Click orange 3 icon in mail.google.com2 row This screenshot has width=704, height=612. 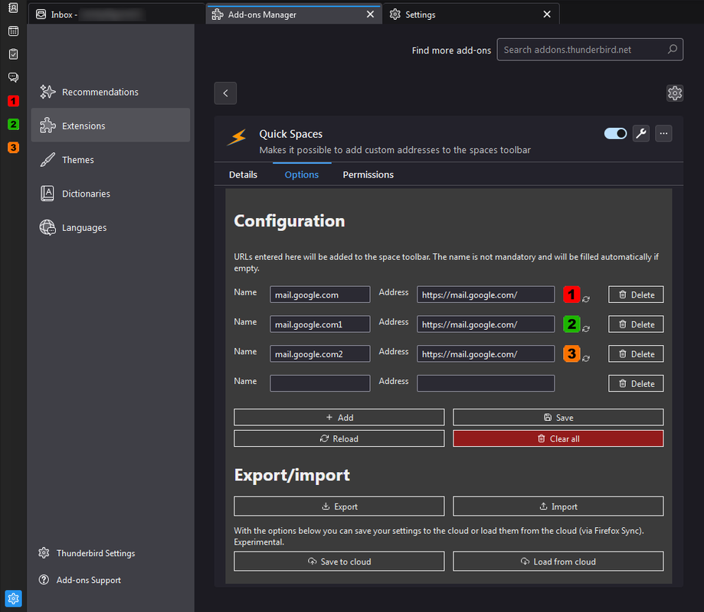(x=571, y=353)
